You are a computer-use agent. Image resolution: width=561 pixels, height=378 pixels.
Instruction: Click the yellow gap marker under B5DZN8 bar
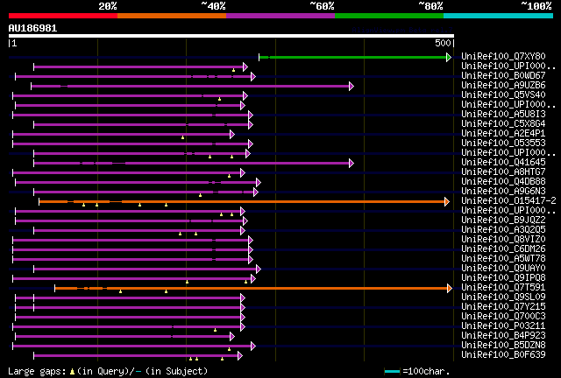pos(230,349)
